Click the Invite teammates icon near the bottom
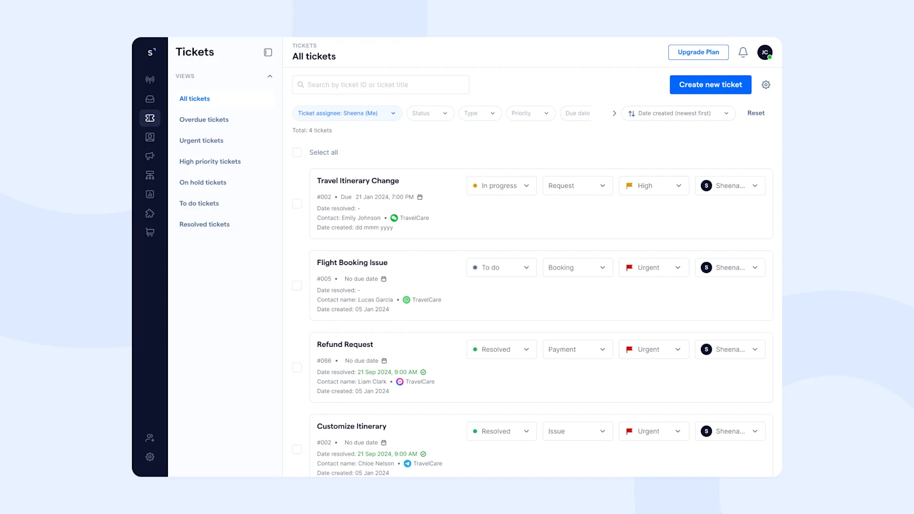The height and width of the screenshot is (514, 914). 150,437
